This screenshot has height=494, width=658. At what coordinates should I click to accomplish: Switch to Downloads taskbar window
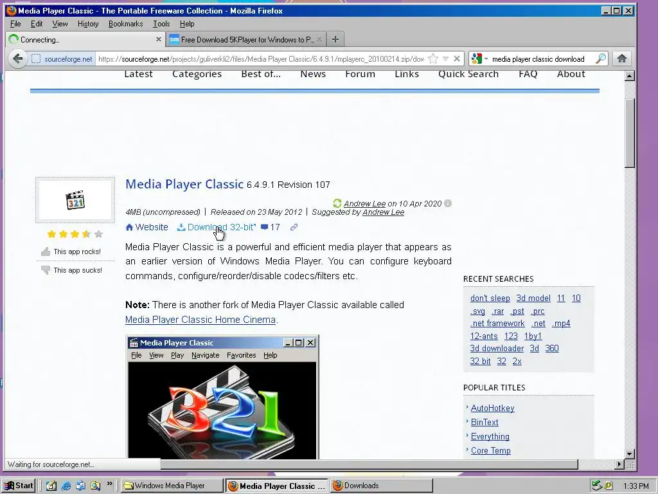[x=382, y=486]
